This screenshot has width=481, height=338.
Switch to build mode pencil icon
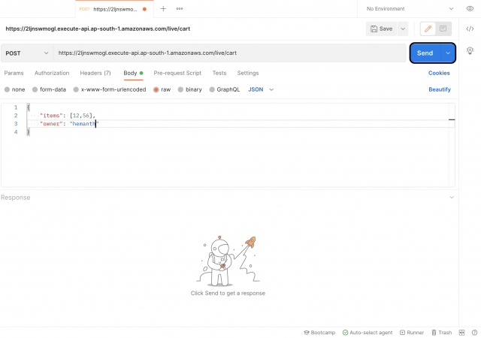point(428,29)
